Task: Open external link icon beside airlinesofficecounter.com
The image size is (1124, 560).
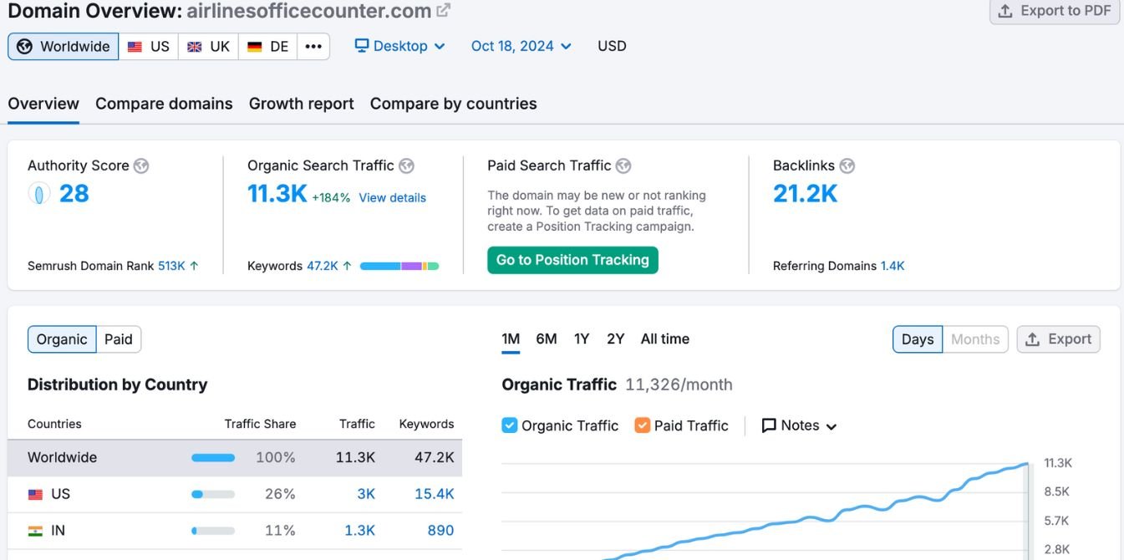Action: tap(444, 11)
